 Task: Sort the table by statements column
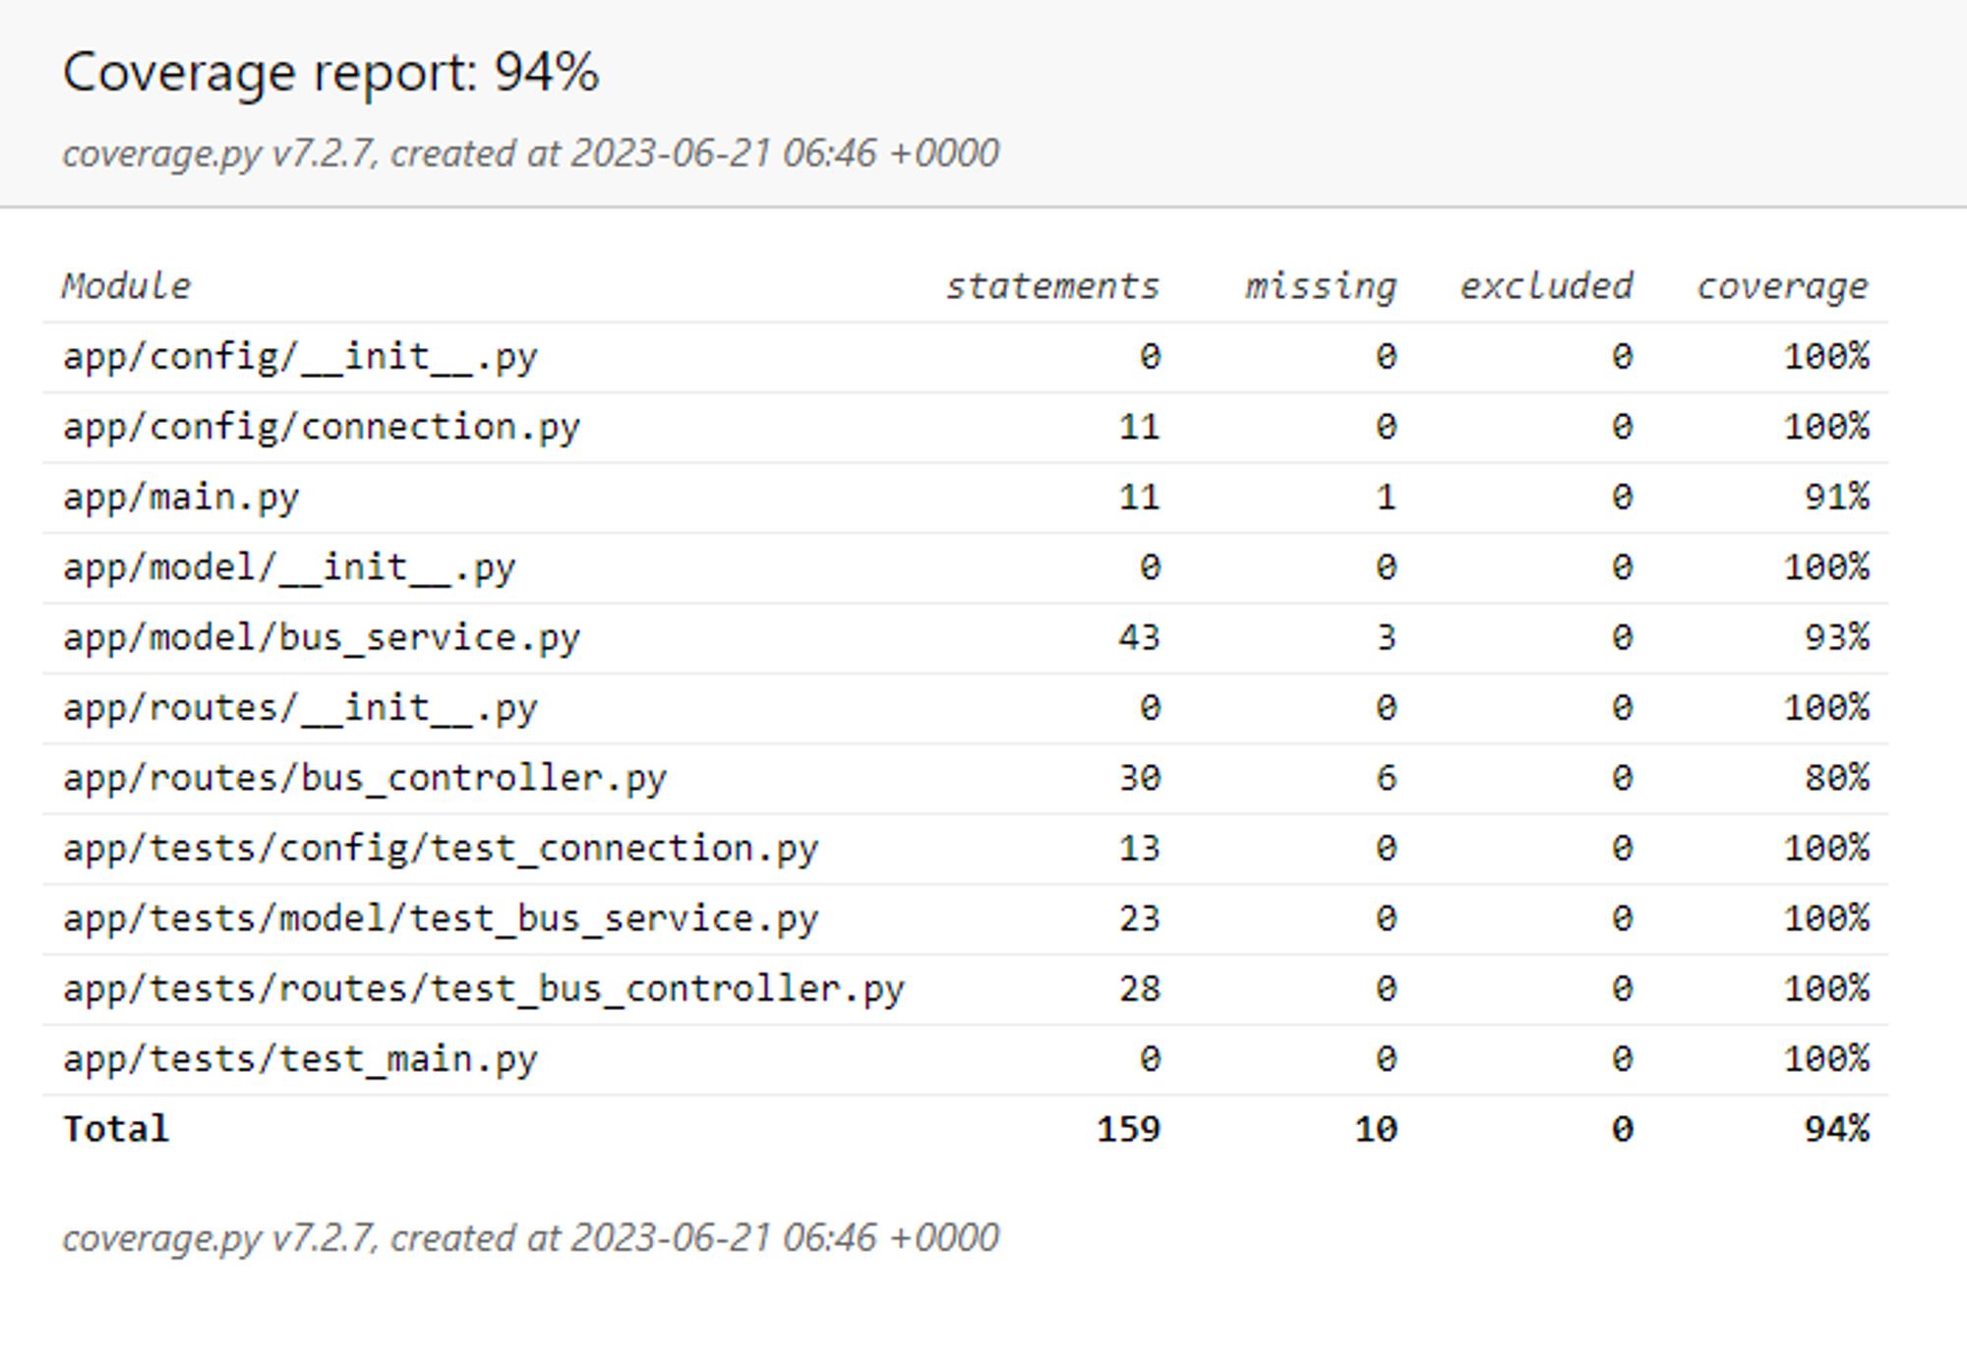point(1053,286)
